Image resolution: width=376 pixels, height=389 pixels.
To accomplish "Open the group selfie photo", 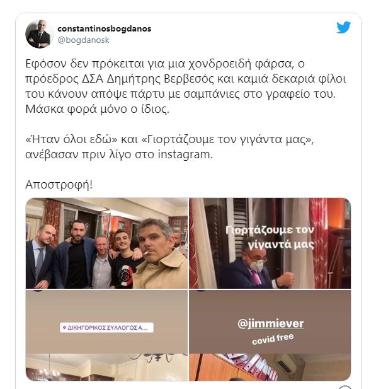I will (106, 243).
